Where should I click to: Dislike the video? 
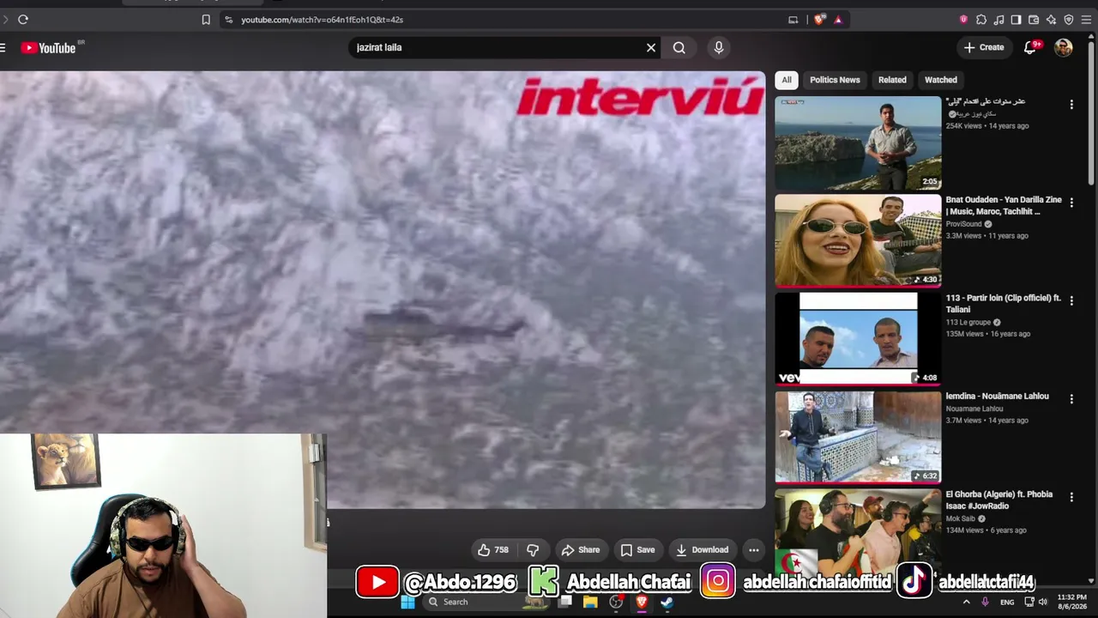tap(533, 550)
